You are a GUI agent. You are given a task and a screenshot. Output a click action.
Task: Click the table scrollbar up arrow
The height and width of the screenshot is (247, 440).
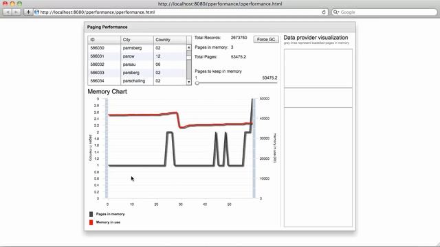tap(188, 47)
